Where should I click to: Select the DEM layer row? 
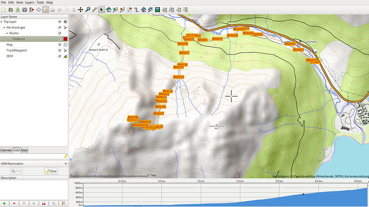click(34, 56)
